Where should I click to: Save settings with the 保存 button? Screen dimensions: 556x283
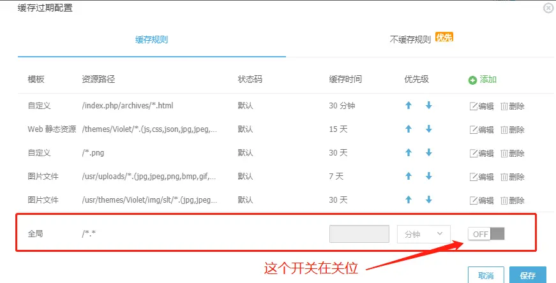click(x=528, y=275)
